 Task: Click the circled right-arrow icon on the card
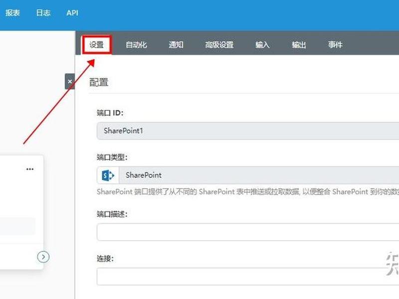pos(43,257)
